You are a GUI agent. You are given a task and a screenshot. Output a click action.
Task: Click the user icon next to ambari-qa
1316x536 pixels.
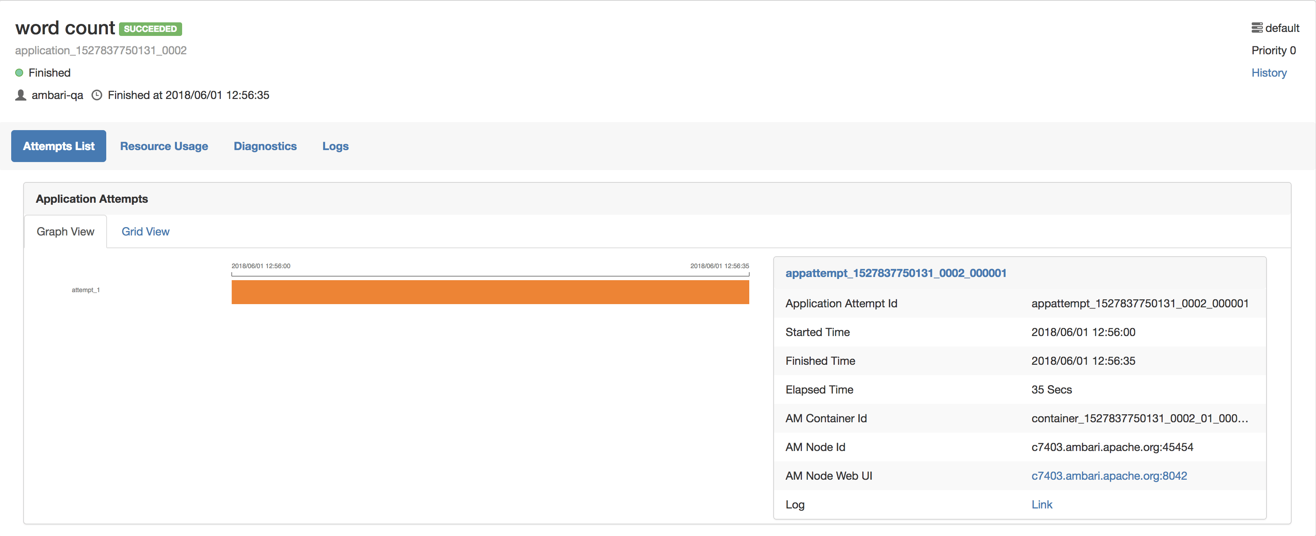[20, 95]
